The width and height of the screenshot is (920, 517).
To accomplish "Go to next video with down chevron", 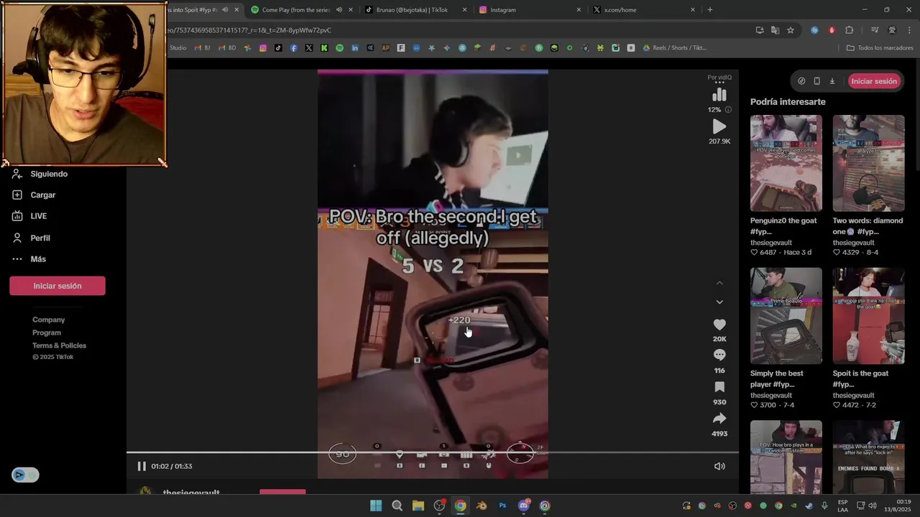I will point(719,302).
